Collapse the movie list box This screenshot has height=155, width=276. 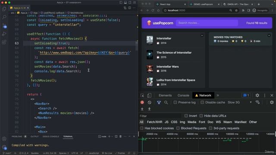[202, 35]
